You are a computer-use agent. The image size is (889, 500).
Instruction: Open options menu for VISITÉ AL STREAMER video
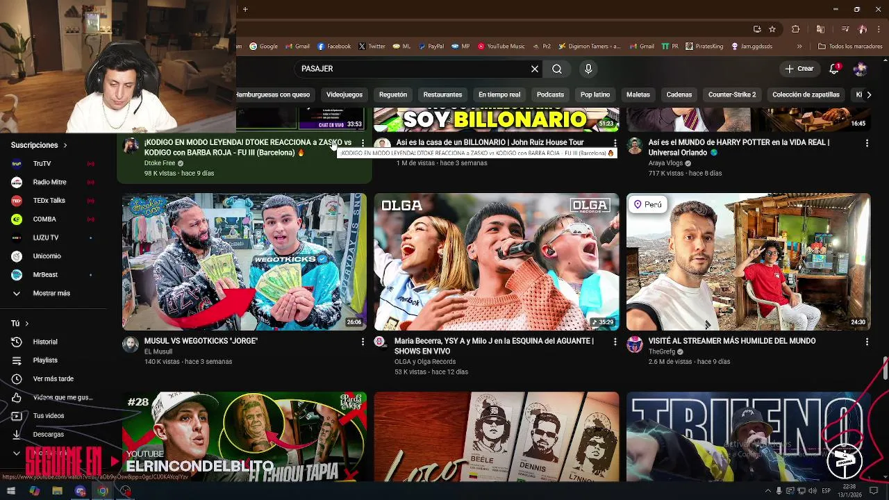[867, 341]
